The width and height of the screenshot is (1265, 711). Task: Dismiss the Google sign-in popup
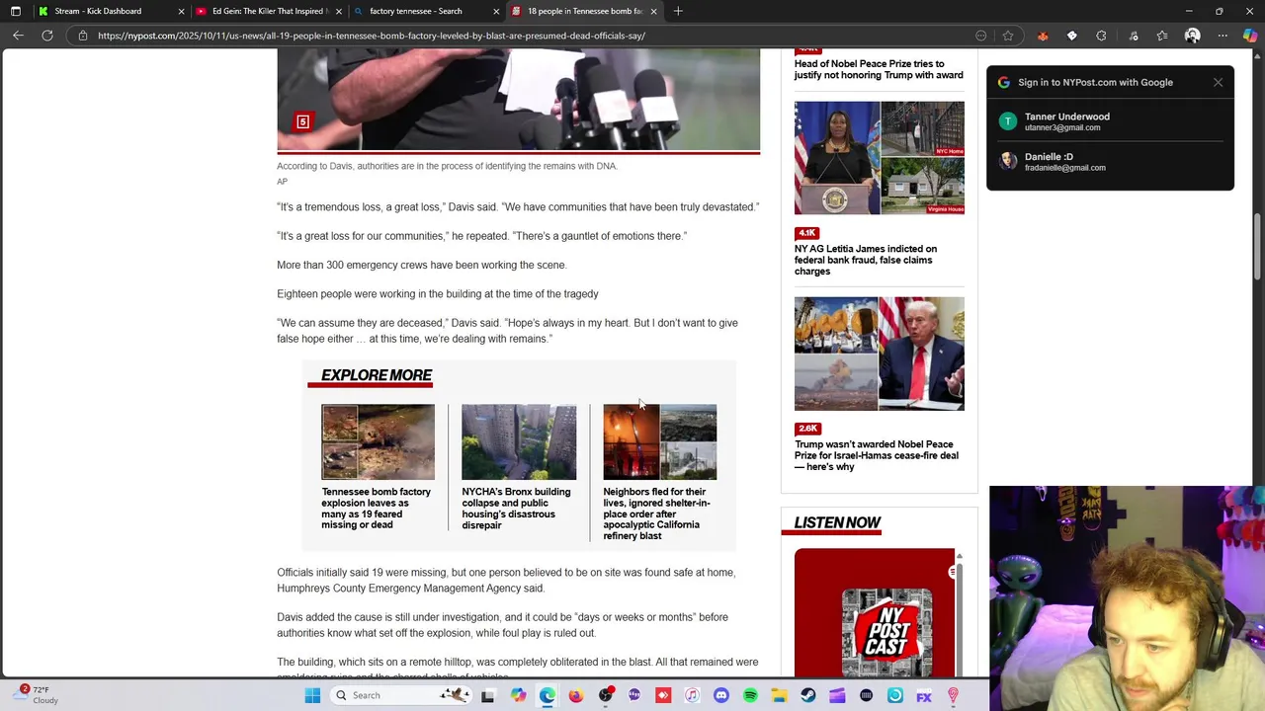1218,82
